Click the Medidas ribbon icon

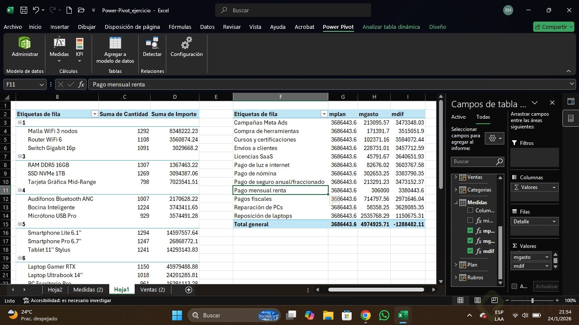tap(59, 47)
